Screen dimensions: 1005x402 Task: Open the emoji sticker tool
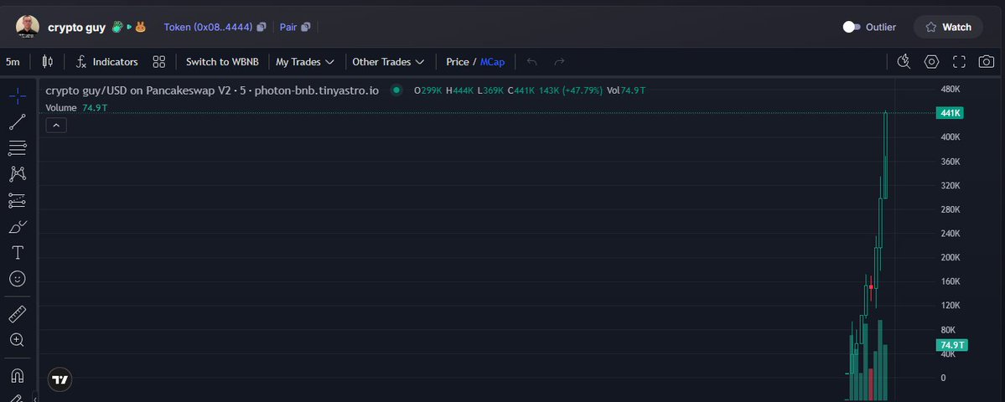pos(17,278)
